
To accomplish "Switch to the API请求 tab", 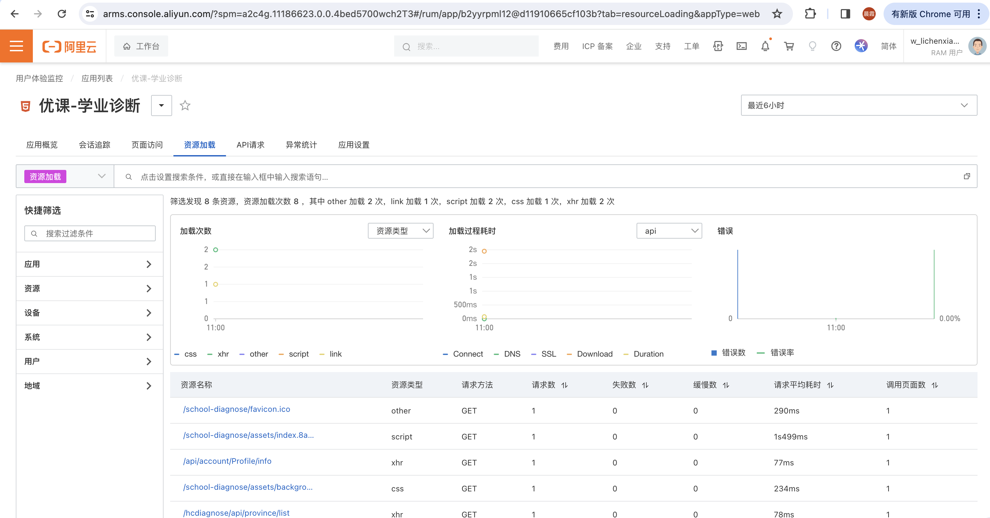I will (250, 145).
